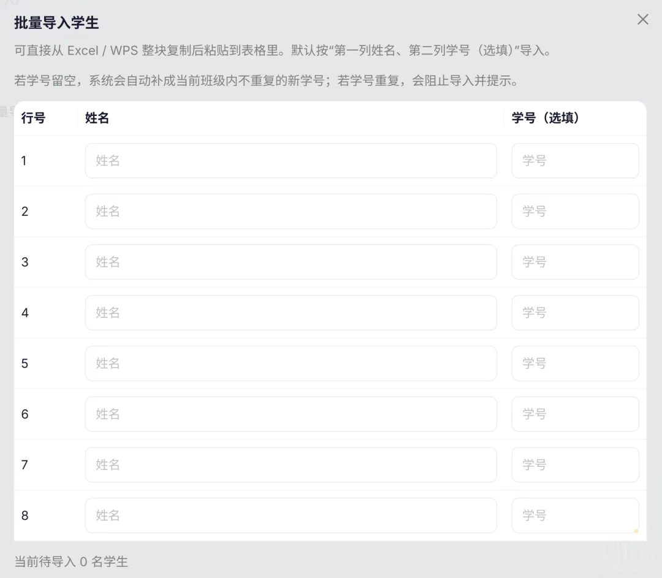662x578 pixels.
Task: Click the 学号 input on row 4
Action: 575,312
